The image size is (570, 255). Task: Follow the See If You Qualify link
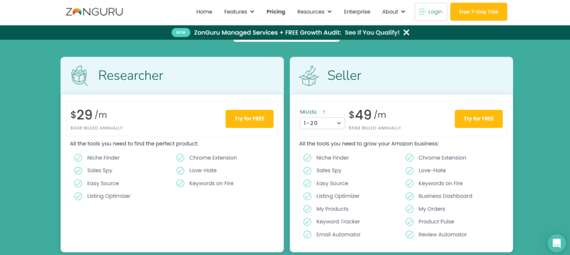372,32
